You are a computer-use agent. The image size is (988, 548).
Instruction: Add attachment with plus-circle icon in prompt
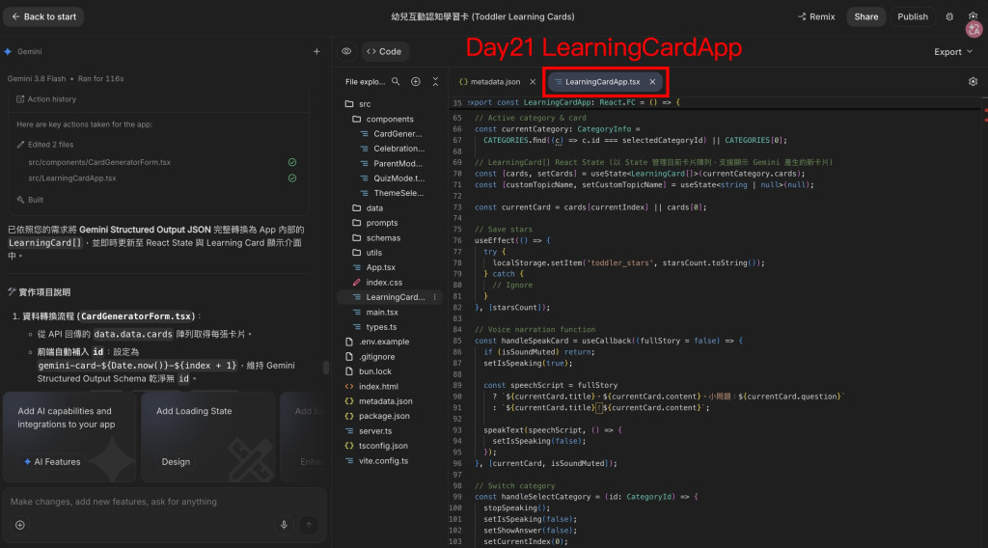pos(20,525)
